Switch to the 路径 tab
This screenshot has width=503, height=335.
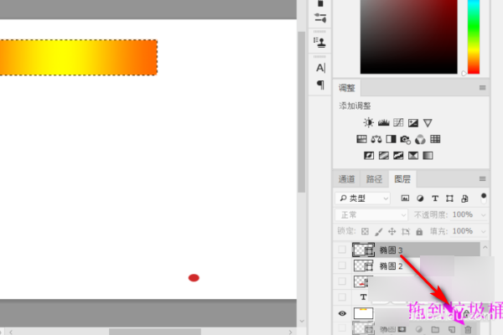click(374, 179)
